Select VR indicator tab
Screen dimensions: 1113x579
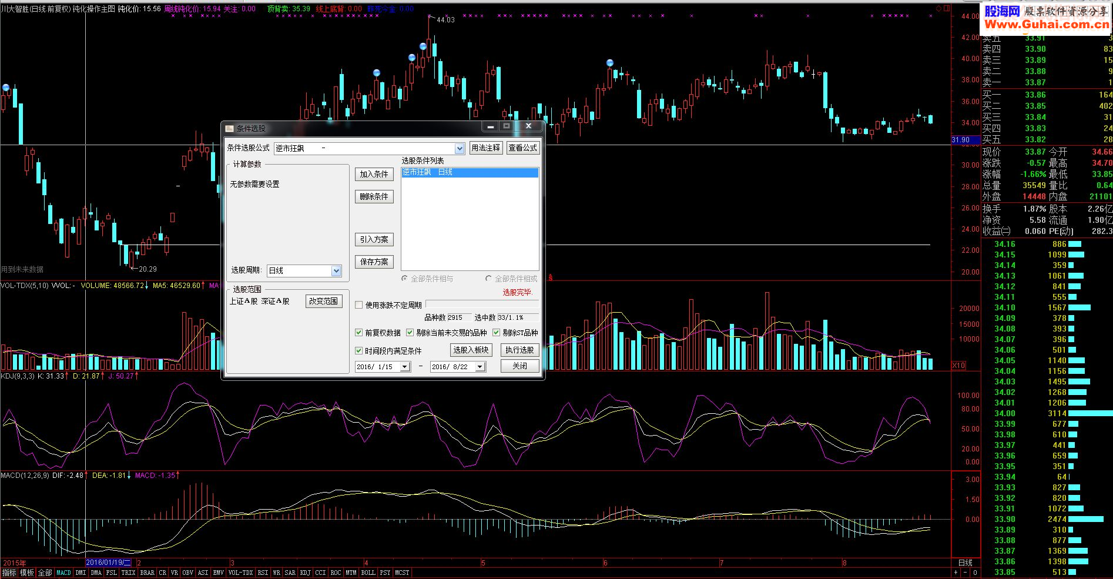coord(175,573)
